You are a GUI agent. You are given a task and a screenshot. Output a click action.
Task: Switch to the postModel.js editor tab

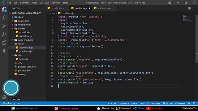pyautogui.click(x=58, y=8)
